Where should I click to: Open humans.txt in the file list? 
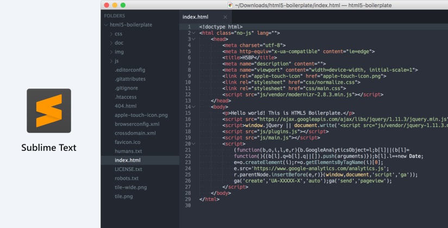[x=128, y=151]
